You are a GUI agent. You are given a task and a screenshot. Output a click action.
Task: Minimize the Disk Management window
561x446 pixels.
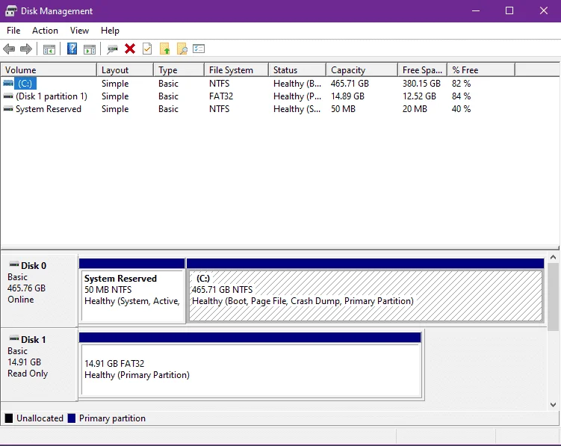[476, 10]
